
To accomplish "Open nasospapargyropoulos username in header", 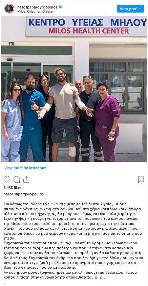I will 37,7.
